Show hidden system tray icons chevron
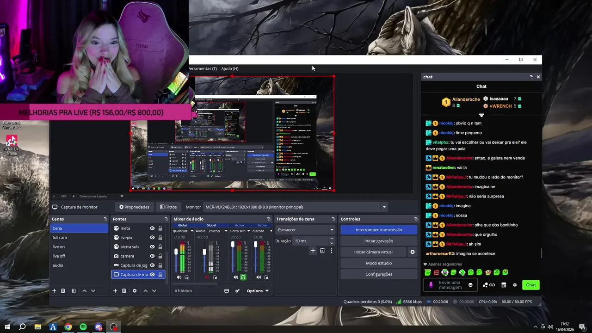This screenshot has height=333, width=592. click(x=536, y=327)
